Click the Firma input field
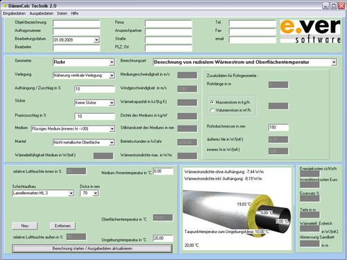The height and width of the screenshot is (260, 347). 169,24
